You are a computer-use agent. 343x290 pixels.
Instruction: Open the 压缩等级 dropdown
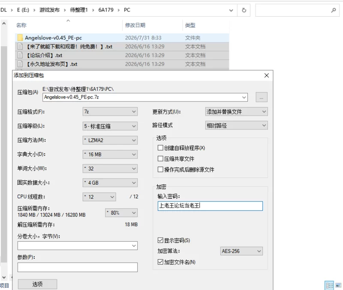[x=110, y=126]
